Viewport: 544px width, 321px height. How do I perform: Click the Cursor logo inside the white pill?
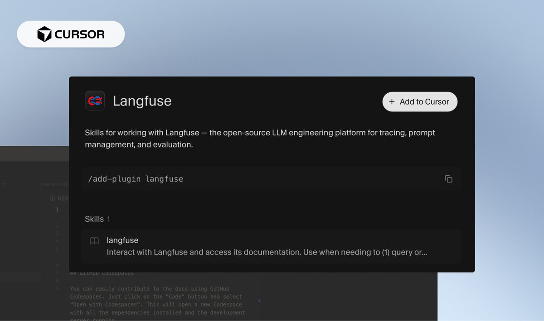coord(44,34)
